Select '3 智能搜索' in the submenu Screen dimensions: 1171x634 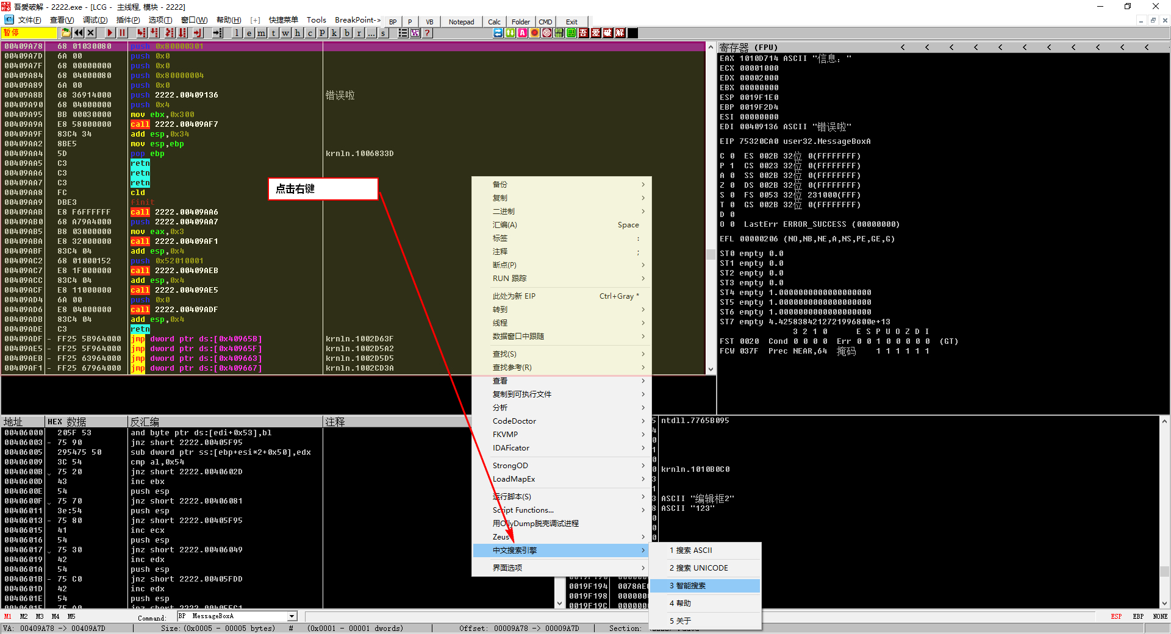[706, 586]
